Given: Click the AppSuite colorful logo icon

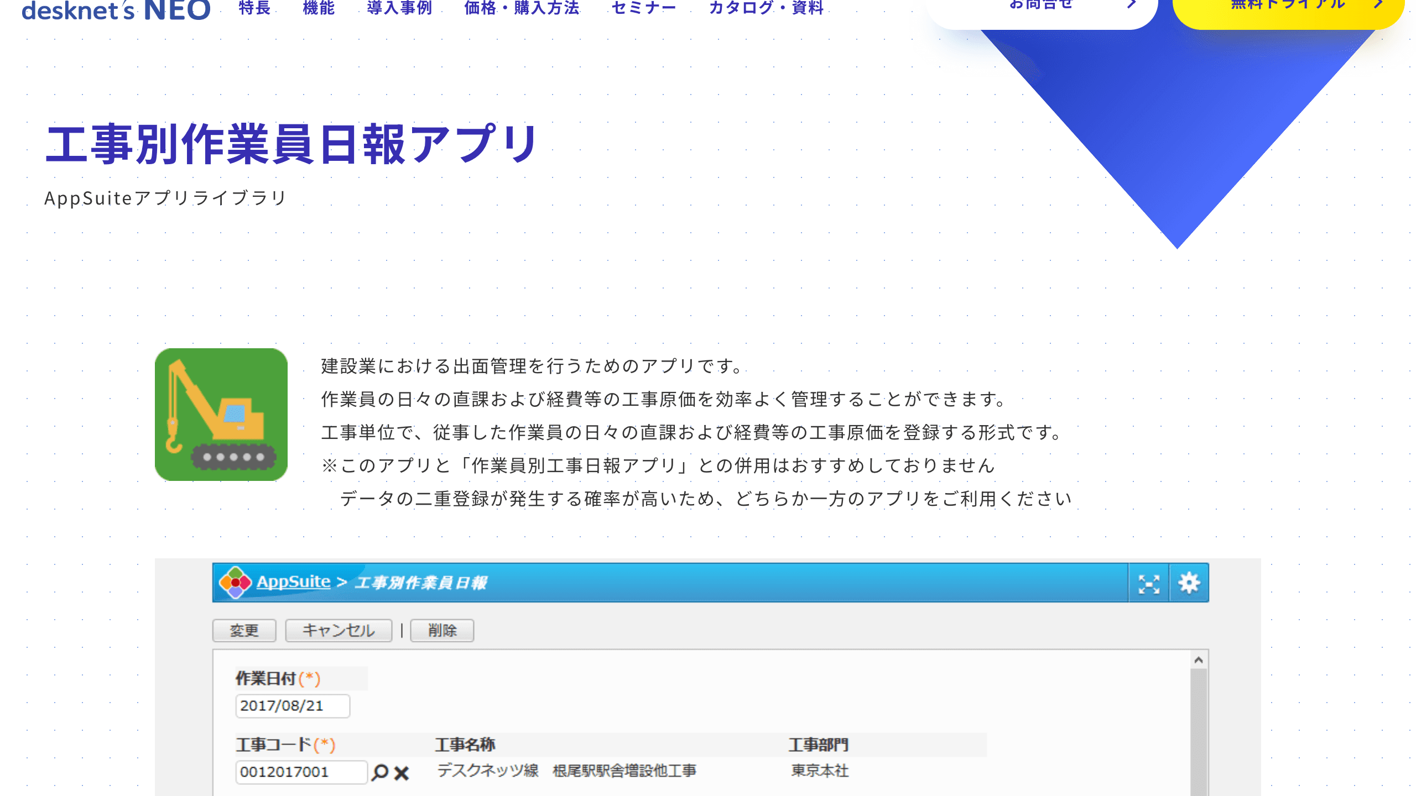Looking at the screenshot, I should pyautogui.click(x=235, y=582).
